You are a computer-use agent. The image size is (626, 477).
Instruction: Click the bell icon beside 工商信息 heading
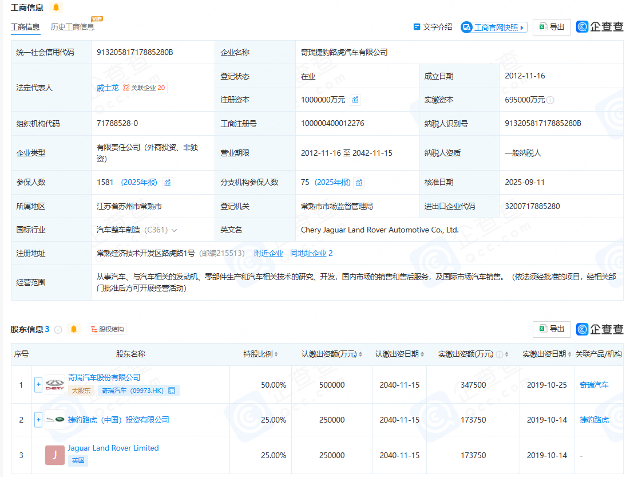[x=56, y=7]
